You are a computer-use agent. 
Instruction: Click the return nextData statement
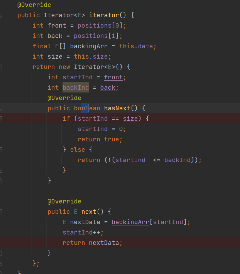pyautogui.click(x=92, y=243)
